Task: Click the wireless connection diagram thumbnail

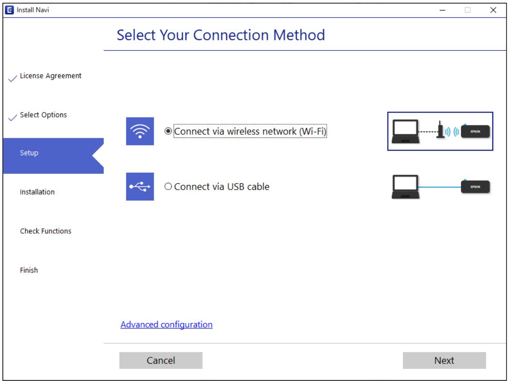Action: coord(440,131)
